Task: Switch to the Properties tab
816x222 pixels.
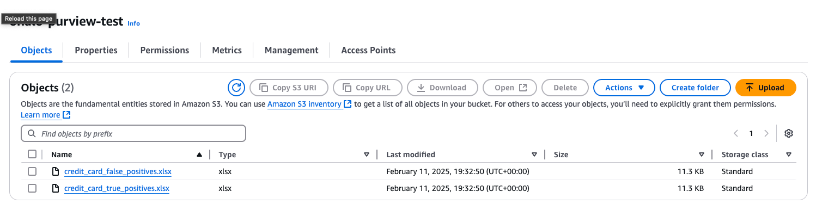Action: tap(96, 50)
